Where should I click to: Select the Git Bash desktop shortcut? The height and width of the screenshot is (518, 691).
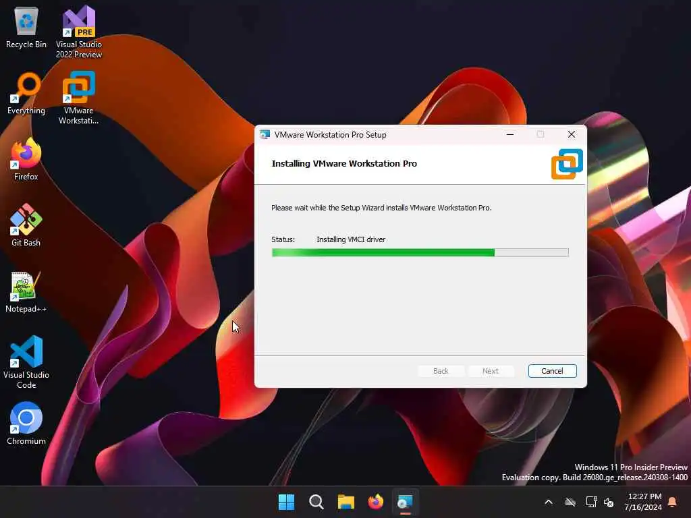(x=26, y=225)
